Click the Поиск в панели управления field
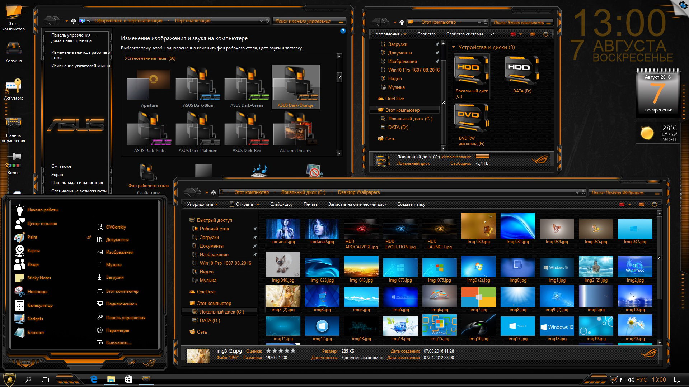Viewport: 689px width, 387px height. [x=309, y=21]
